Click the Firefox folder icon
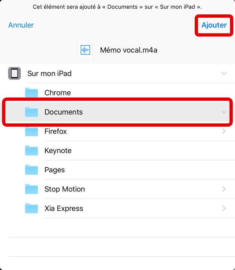The width and height of the screenshot is (235, 270). coord(32,131)
